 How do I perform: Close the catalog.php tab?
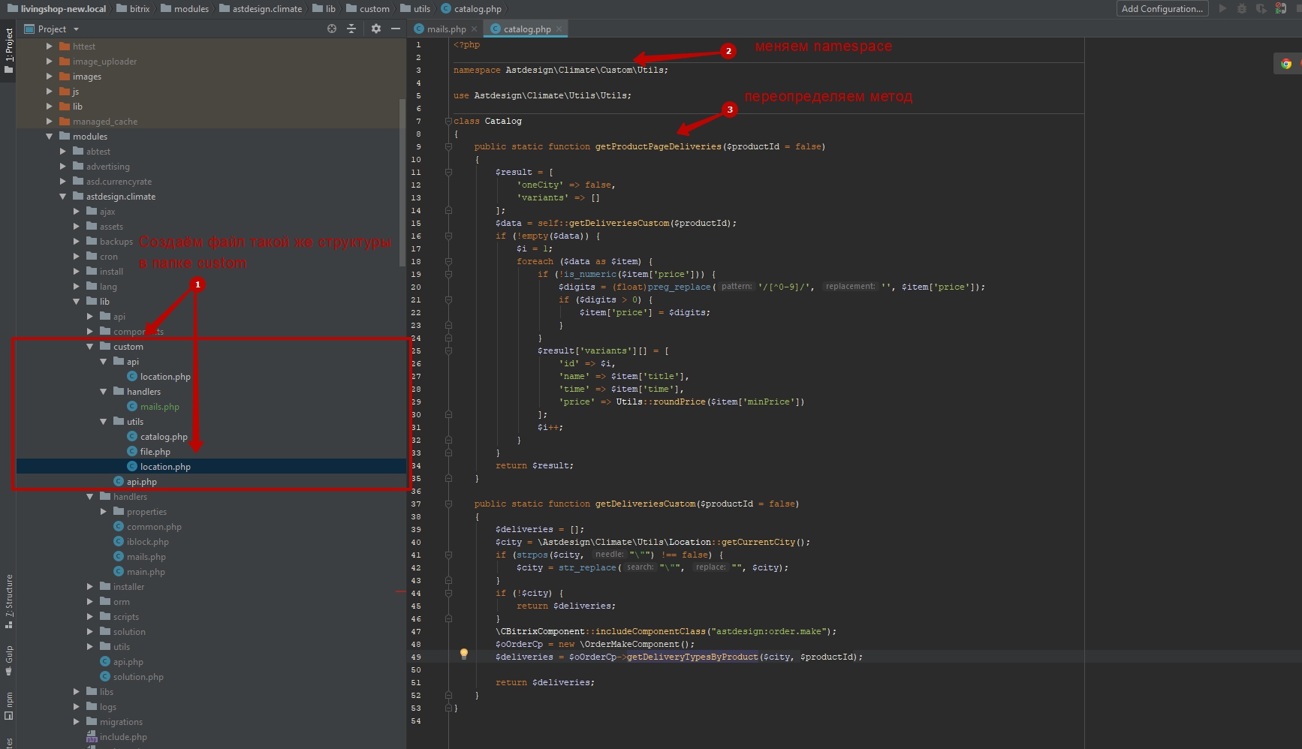pyautogui.click(x=559, y=29)
